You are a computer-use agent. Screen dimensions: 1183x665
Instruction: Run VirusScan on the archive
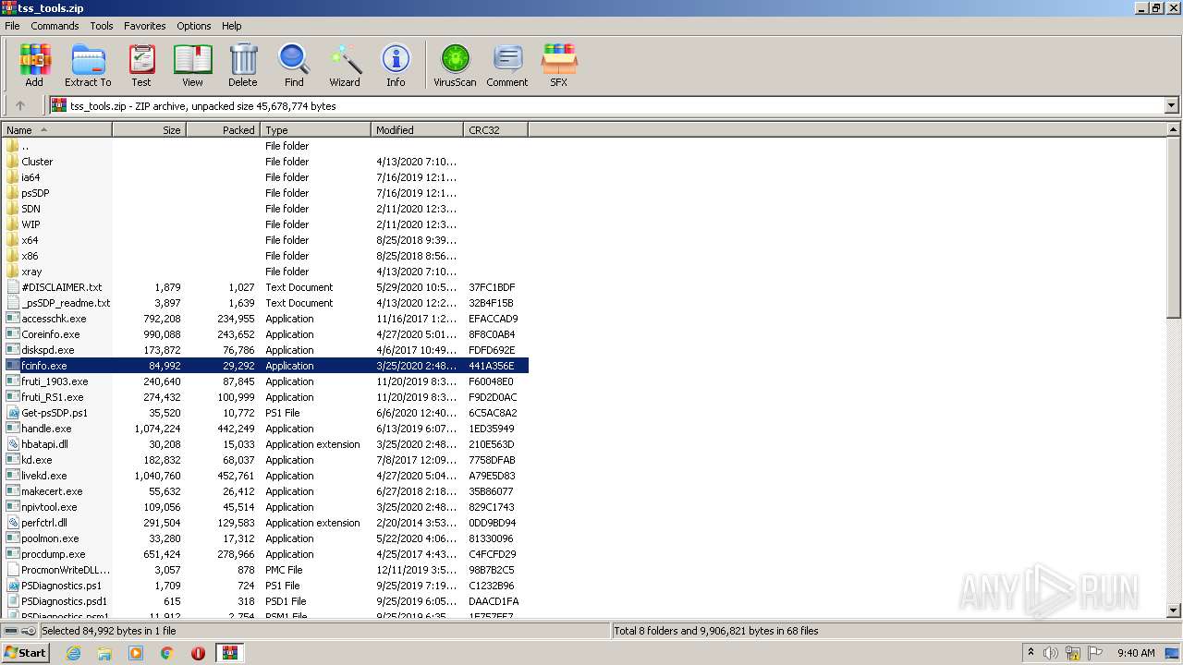455,66
